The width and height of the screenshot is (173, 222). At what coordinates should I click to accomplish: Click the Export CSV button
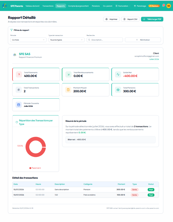(x=130, y=19)
